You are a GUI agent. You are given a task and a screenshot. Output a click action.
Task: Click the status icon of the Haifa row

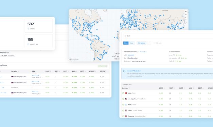[x=123, y=105]
